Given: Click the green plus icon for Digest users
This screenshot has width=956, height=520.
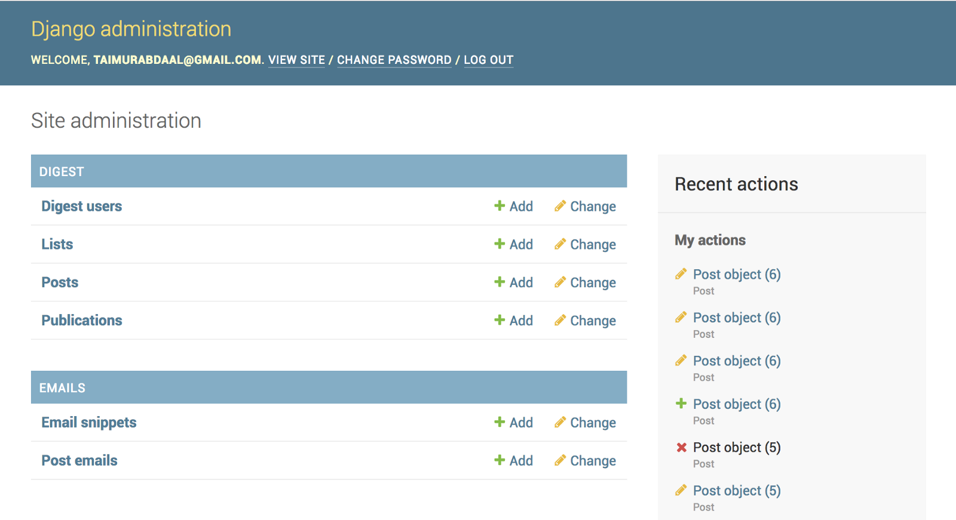Looking at the screenshot, I should [500, 206].
